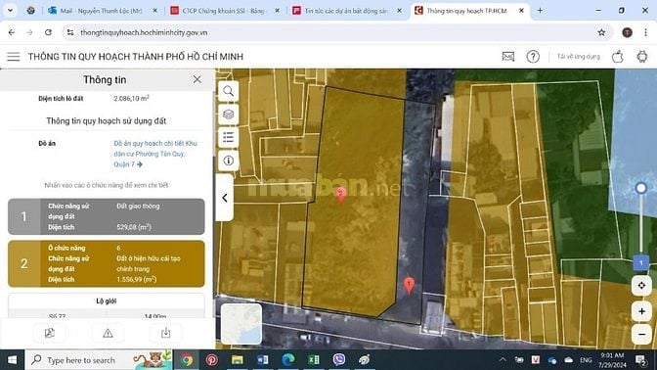
Task: Open a new browser tab
Action: 540,11
